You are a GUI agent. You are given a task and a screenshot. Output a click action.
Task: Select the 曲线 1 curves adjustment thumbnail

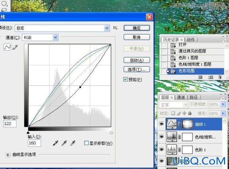point(172,124)
